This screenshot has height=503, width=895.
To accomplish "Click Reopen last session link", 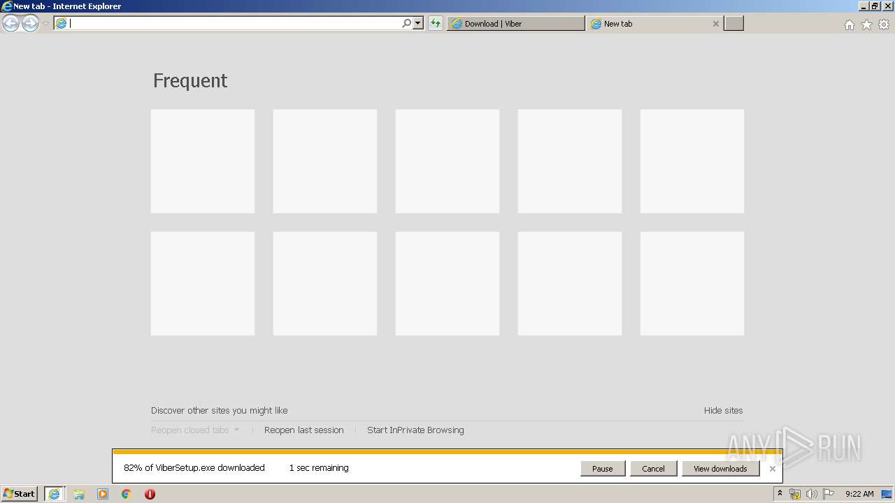I will [304, 430].
